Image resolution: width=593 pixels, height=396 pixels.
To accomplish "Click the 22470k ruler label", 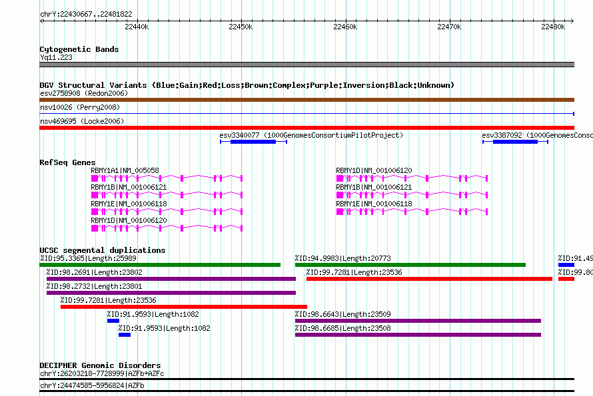I will (x=449, y=27).
